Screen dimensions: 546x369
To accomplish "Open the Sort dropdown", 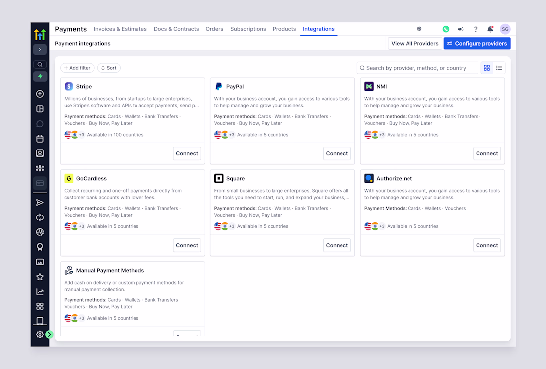I will click(x=109, y=68).
